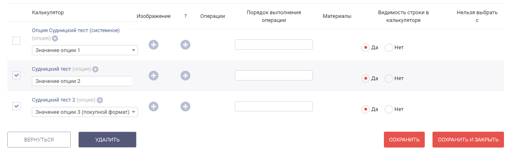Add image for Опция Судницкий тест row
Image resolution: width=515 pixels, height=152 pixels.
153,45
